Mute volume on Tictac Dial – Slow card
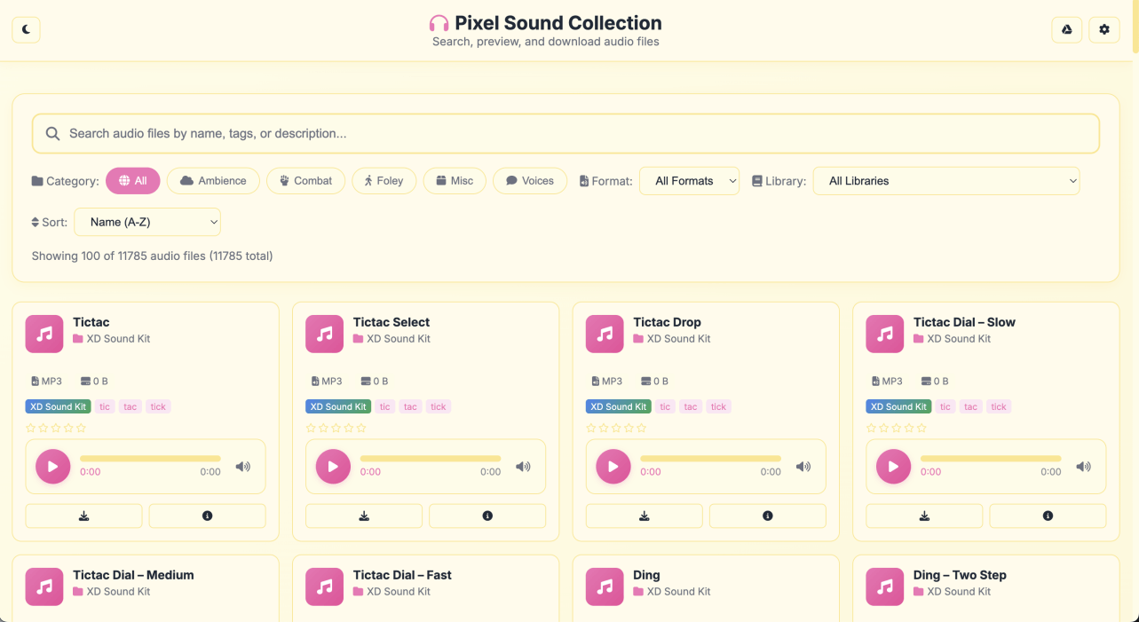This screenshot has height=622, width=1139. 1083,467
